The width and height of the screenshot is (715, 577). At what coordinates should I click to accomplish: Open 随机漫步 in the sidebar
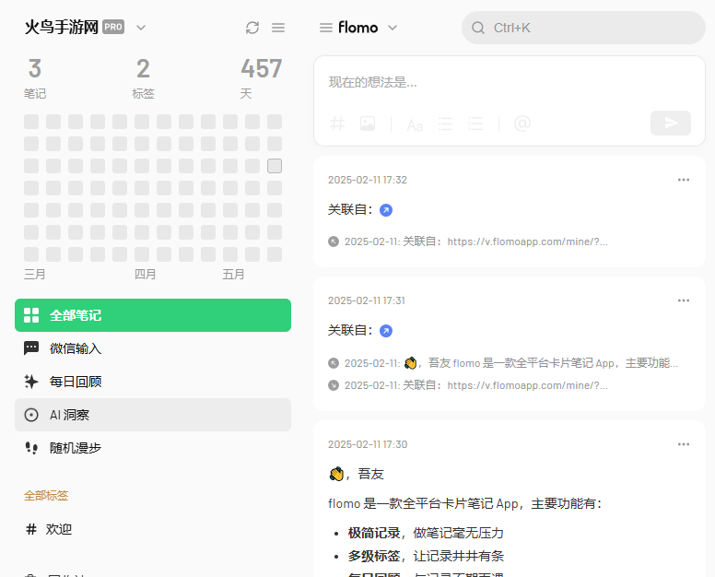[153, 448]
